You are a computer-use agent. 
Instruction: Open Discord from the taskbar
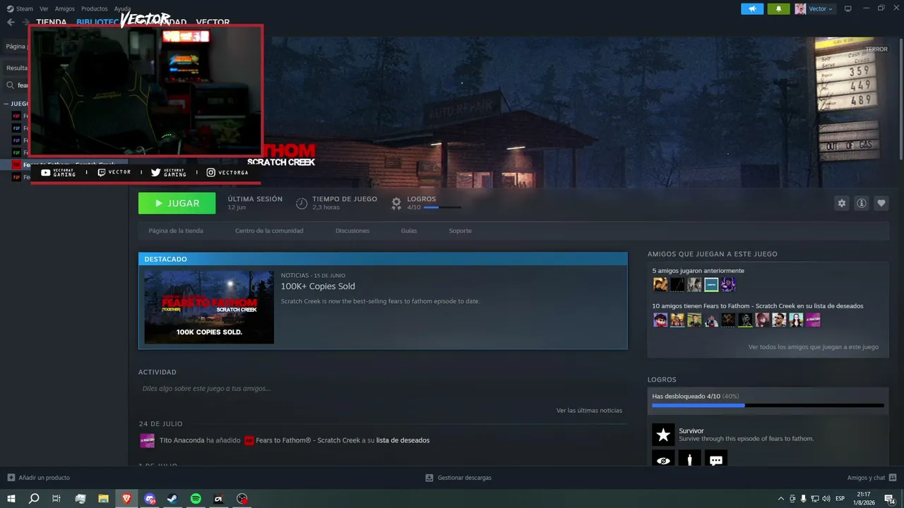click(x=150, y=499)
